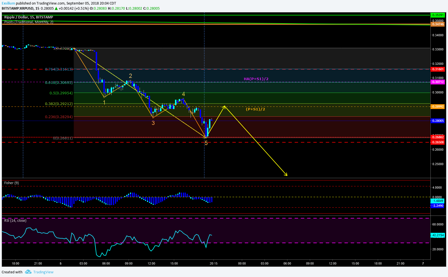Click the orange 0.28992 price tag

(x=438, y=106)
